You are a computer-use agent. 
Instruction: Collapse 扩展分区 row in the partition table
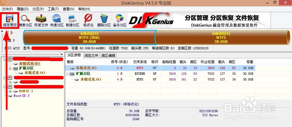68,74
